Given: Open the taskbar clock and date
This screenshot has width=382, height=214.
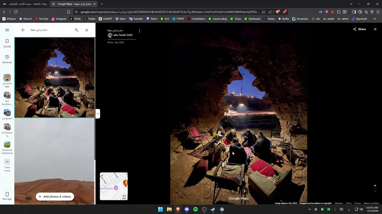Looking at the screenshot, I should (372, 209).
